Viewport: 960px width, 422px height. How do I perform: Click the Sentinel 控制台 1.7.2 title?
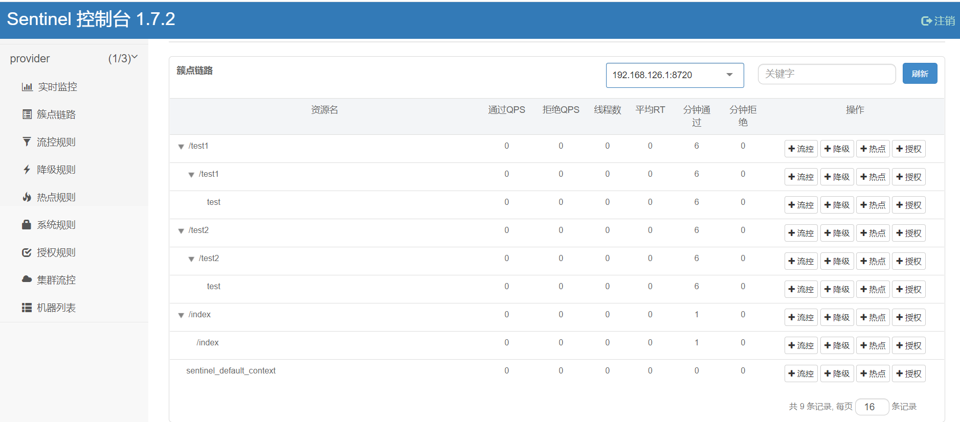point(91,19)
